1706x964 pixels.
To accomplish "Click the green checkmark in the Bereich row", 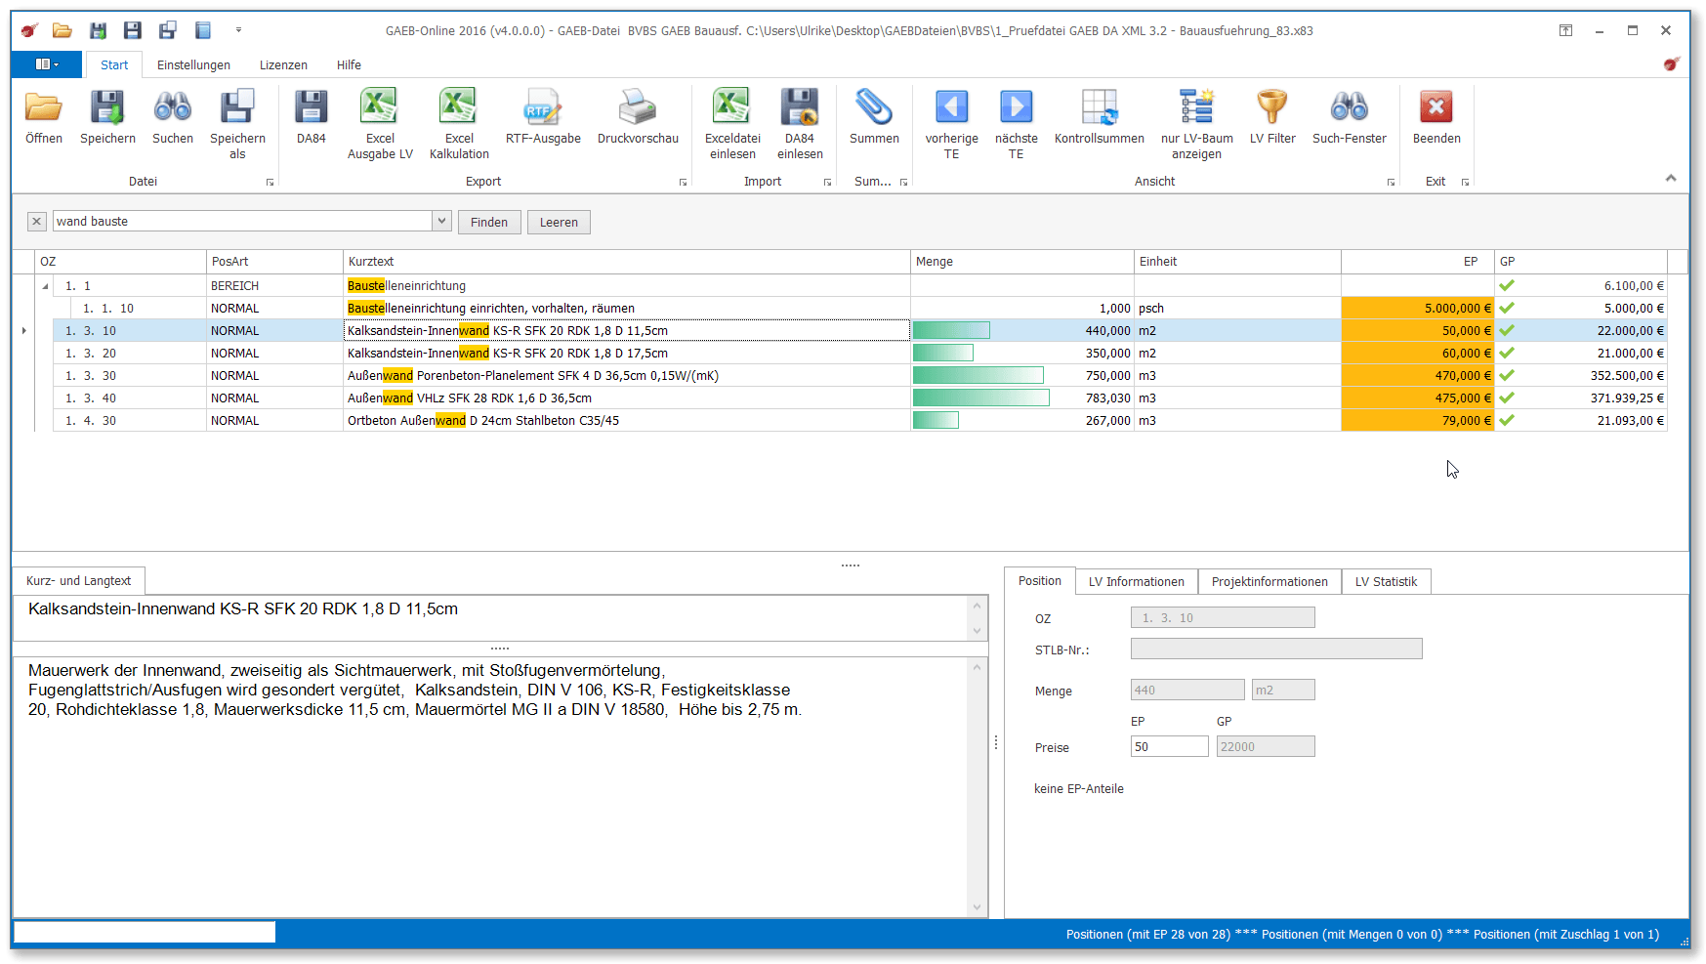I will pos(1507,286).
